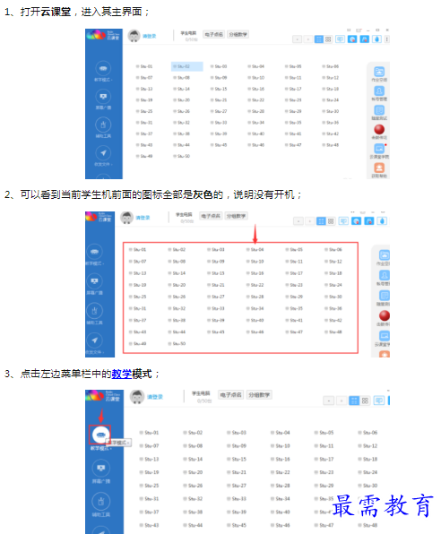Click outlined monitor toolbar icon in step 1 screenshot

[340, 39]
